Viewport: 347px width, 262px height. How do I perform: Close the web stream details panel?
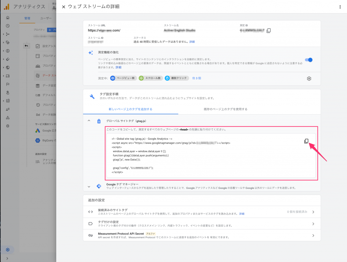63,7
